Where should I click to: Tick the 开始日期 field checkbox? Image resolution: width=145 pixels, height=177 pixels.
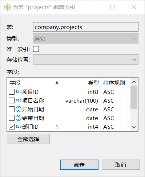pos(12,109)
